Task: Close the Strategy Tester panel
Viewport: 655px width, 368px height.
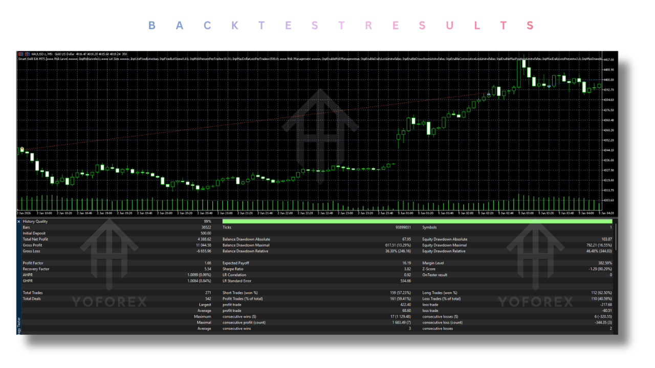Action: [x=19, y=221]
